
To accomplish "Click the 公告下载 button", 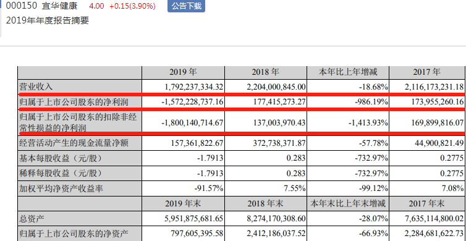I will coord(186,6).
